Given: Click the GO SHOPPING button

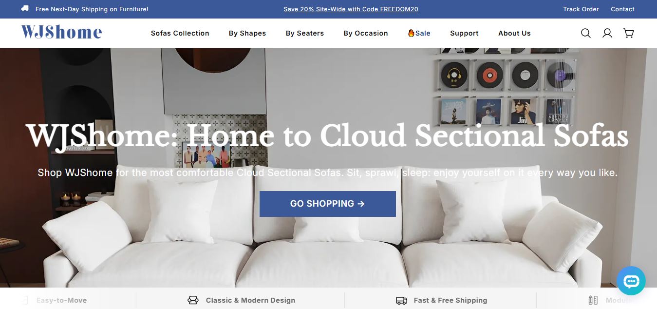Looking at the screenshot, I should [x=328, y=204].
